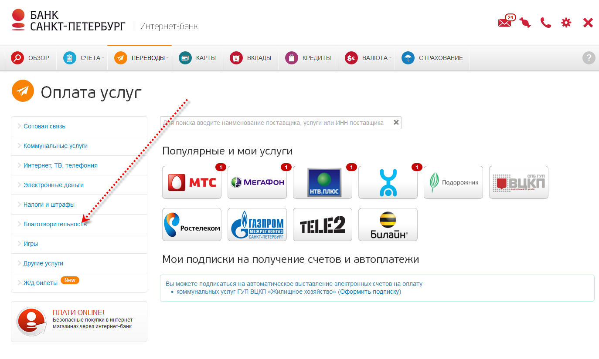Click the provider search input field
This screenshot has width=599, height=359.
pos(280,123)
